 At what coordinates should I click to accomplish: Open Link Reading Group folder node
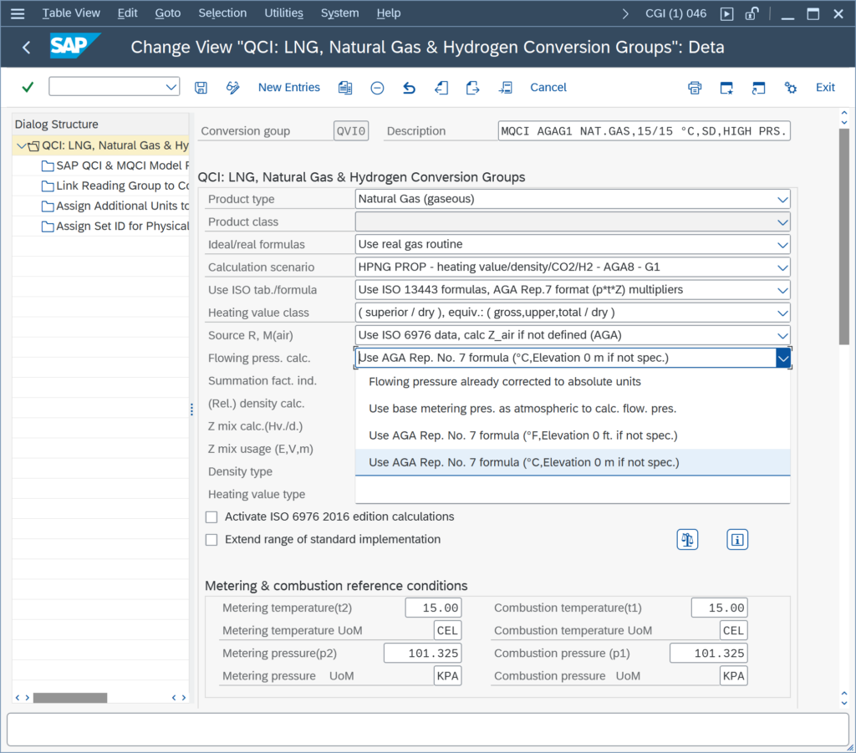pos(115,186)
